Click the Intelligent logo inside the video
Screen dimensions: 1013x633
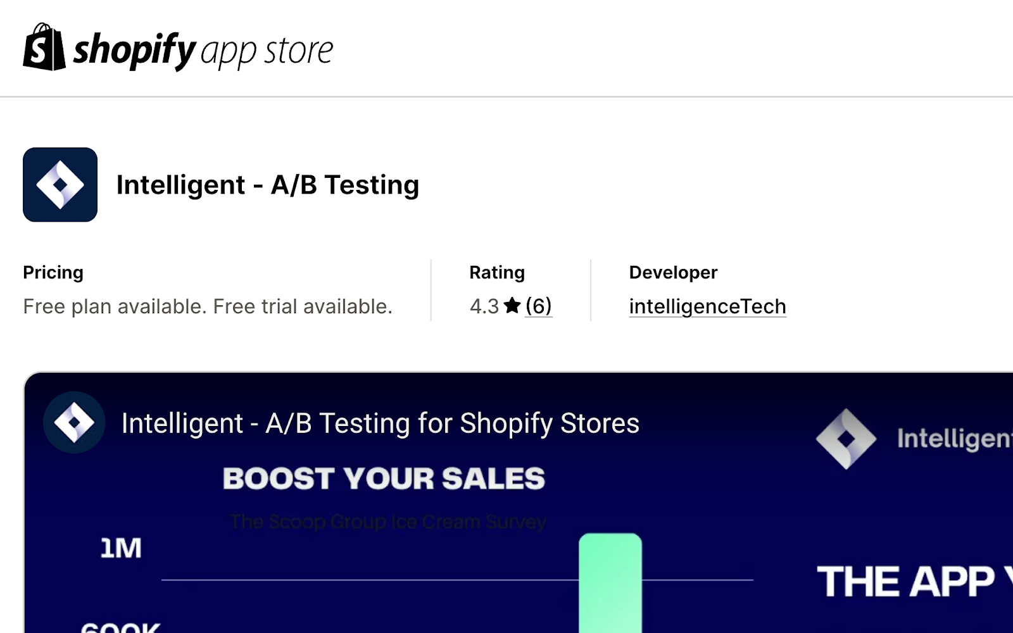pos(846,439)
